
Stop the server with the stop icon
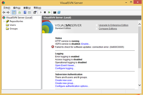(45, 12)
